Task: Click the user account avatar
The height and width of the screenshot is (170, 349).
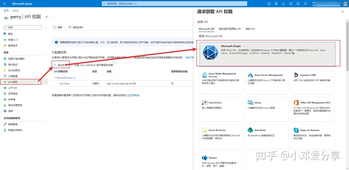Action: pyautogui.click(x=345, y=4)
